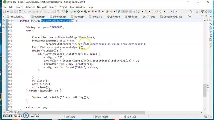Click the Maximize editor area button
Screen dimensions: 214x120
pos(206,16)
